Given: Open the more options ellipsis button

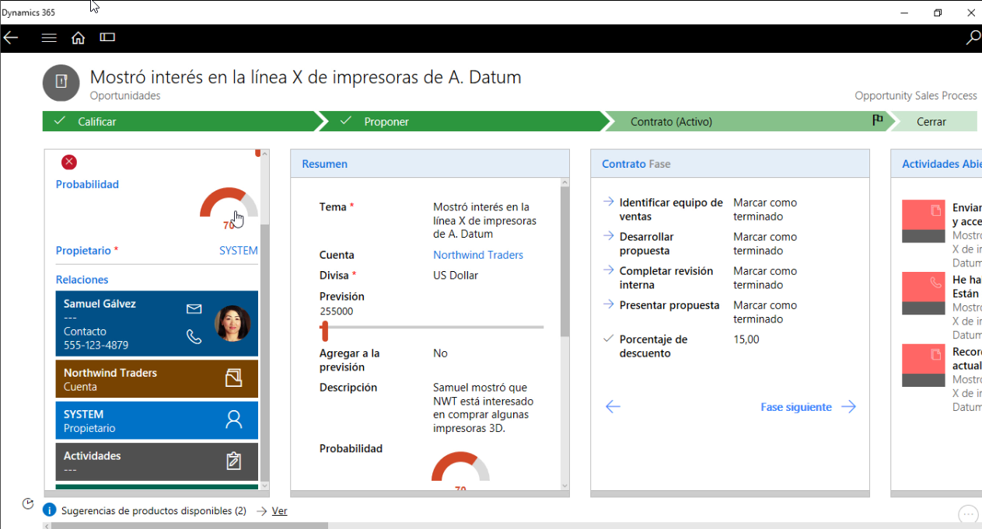Looking at the screenshot, I should point(967,513).
